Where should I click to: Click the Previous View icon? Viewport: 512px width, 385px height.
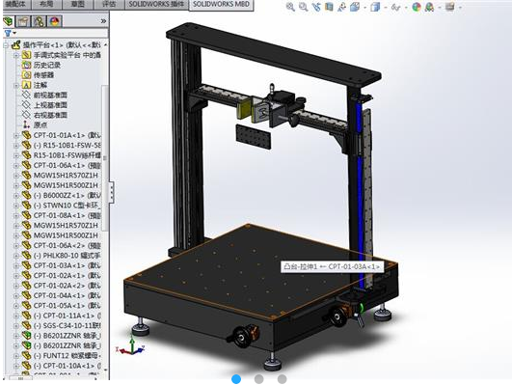point(316,7)
